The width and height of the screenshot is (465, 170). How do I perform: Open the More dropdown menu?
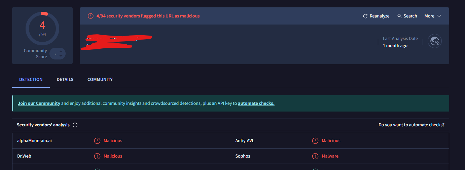point(433,16)
